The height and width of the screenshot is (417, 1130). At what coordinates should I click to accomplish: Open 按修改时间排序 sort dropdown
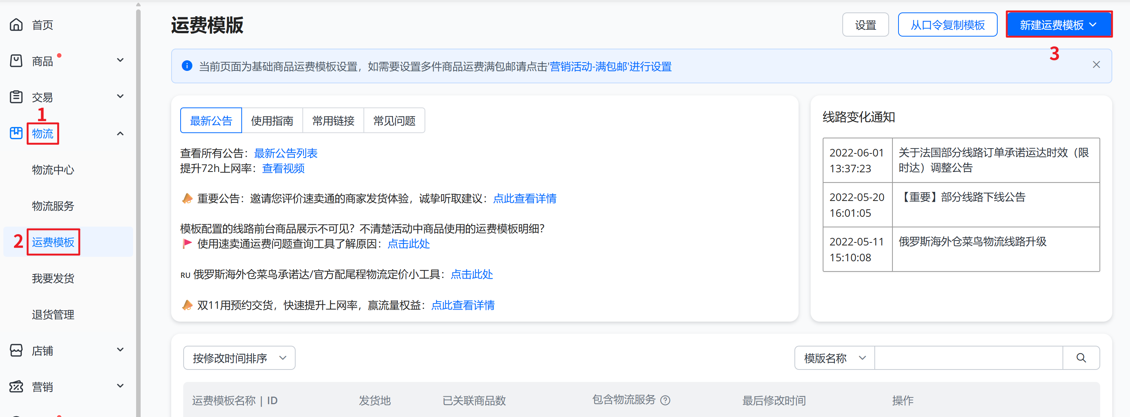(239, 358)
